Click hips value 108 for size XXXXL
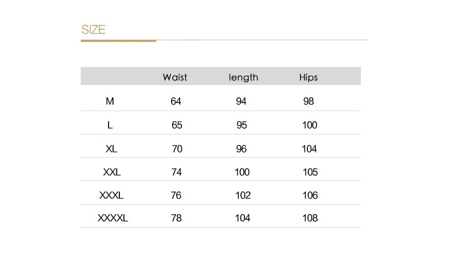 pos(310,218)
